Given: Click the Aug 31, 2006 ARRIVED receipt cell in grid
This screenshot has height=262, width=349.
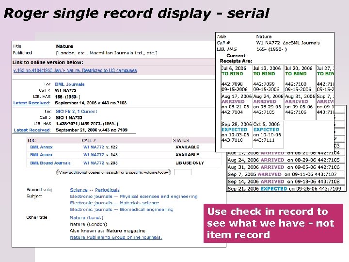Looking at the screenshot, I should tap(300, 106).
